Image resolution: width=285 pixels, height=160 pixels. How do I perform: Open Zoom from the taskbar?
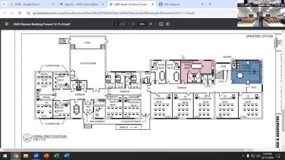(36, 156)
